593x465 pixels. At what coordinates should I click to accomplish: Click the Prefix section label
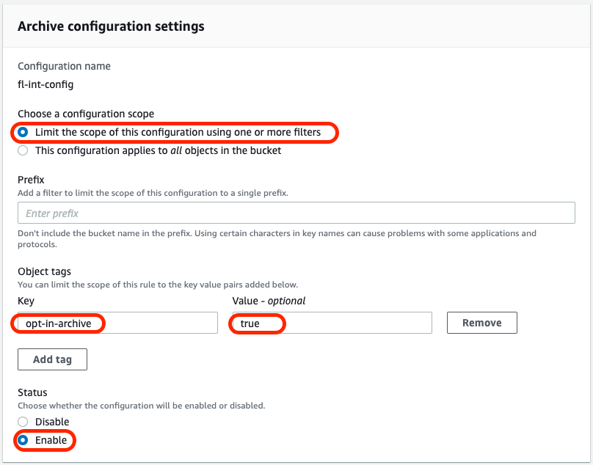[x=31, y=180]
